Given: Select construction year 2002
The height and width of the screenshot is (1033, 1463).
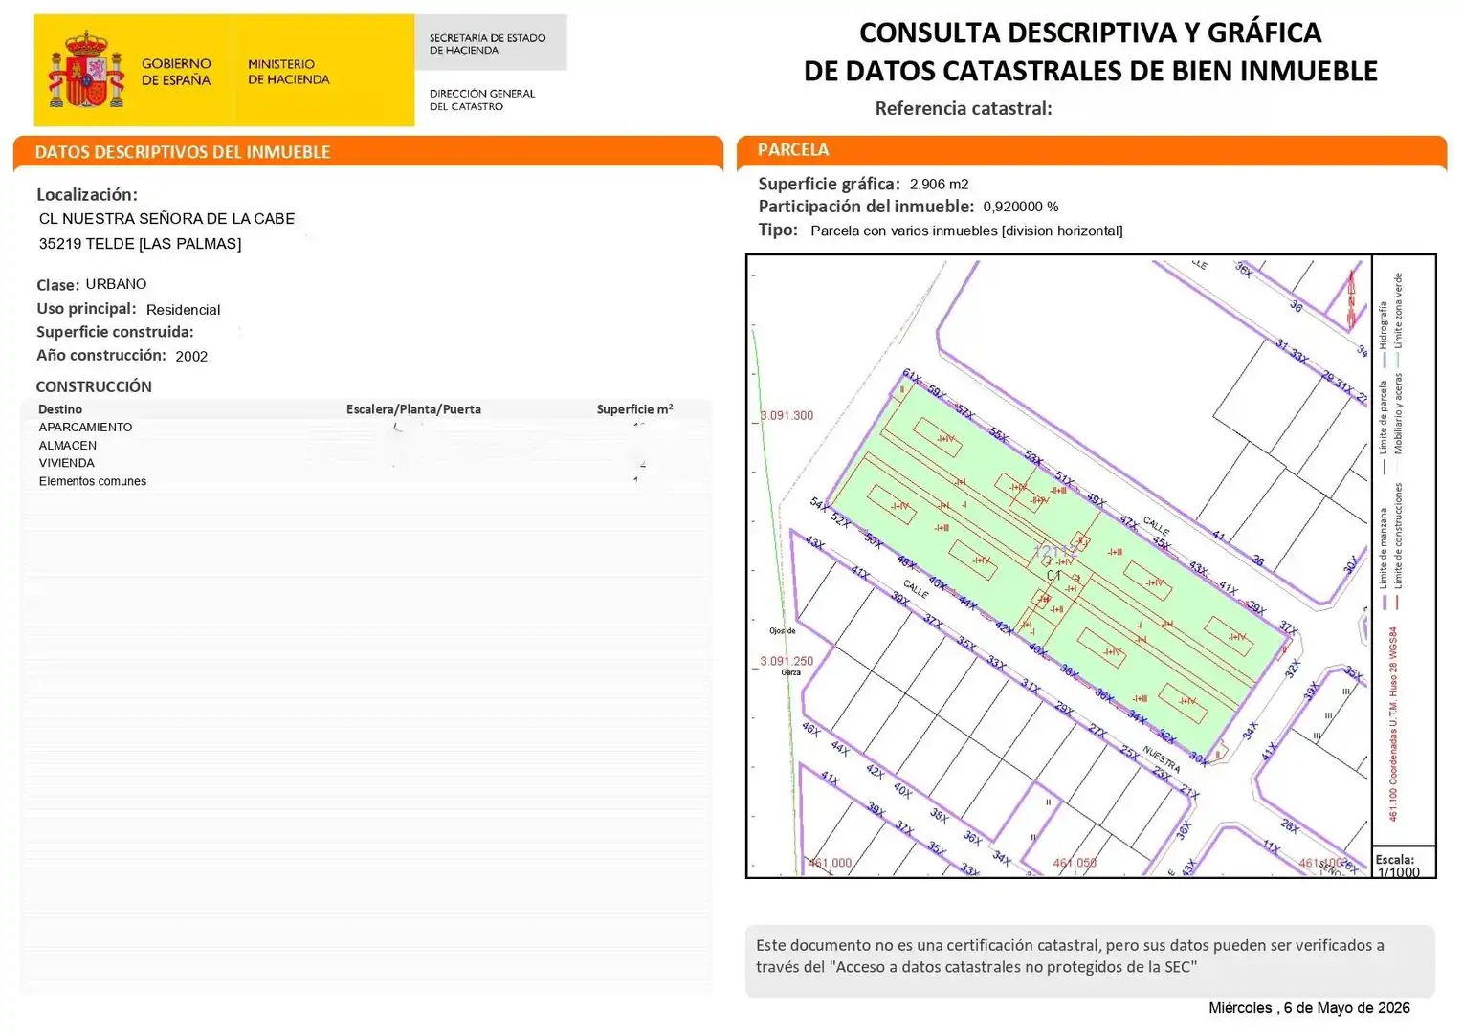Looking at the screenshot, I should point(191,356).
